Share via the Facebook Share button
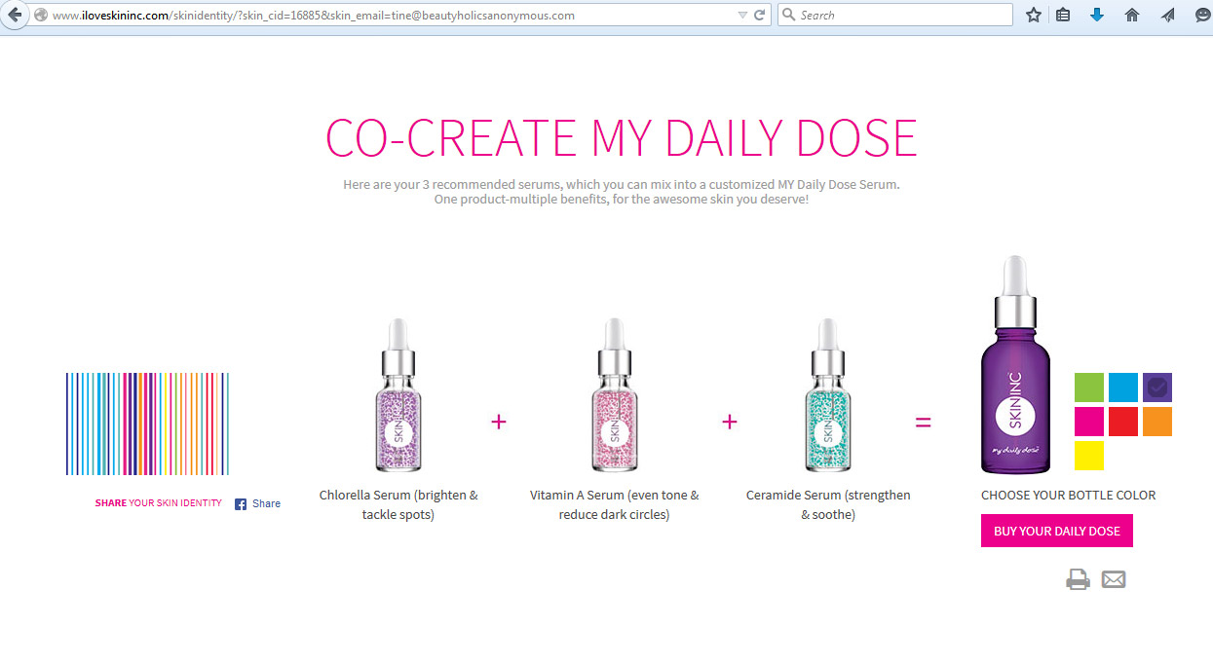The height and width of the screenshot is (664, 1213). (x=257, y=503)
